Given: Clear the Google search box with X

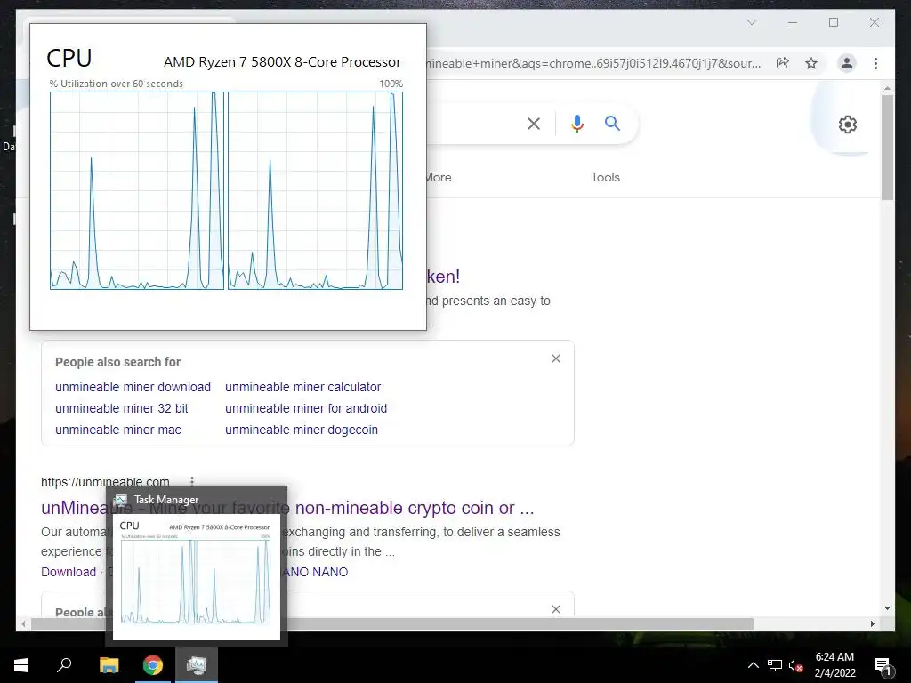Looking at the screenshot, I should click(534, 124).
